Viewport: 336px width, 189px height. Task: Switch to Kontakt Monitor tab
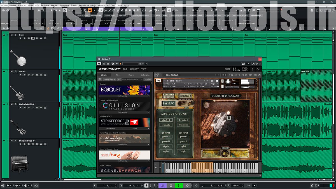pyautogui.click(x=131, y=75)
